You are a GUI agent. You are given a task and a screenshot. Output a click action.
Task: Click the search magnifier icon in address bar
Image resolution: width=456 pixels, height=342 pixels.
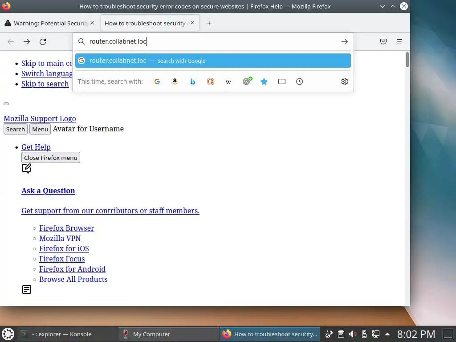[81, 41]
